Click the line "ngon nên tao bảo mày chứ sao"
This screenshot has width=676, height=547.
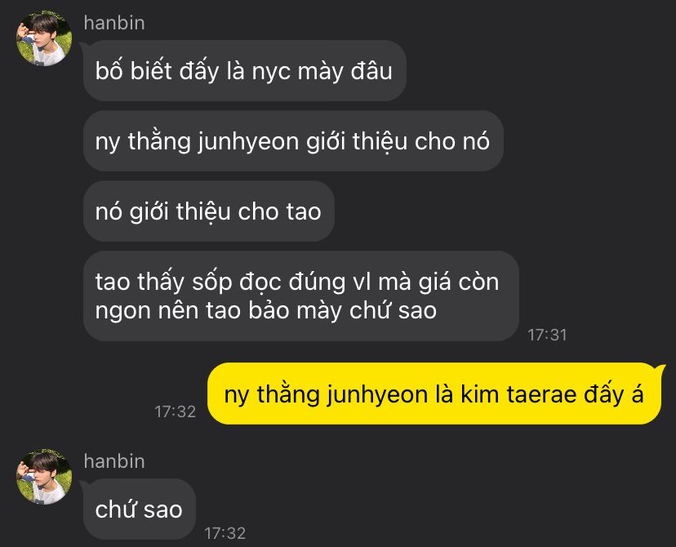(266, 311)
